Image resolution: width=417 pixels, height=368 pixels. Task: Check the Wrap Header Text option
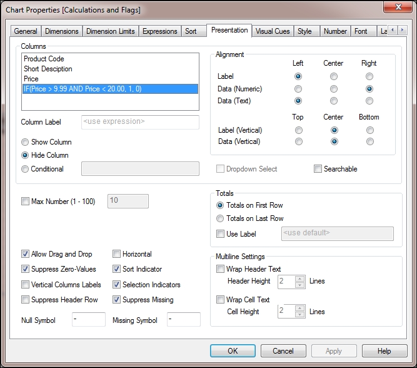click(221, 269)
